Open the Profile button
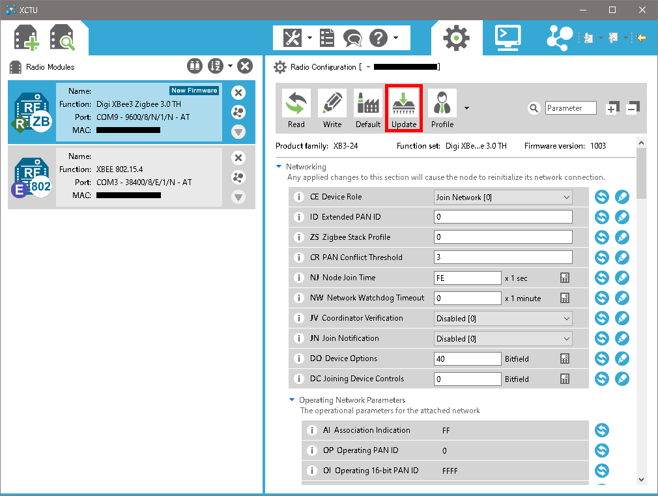 coord(442,109)
